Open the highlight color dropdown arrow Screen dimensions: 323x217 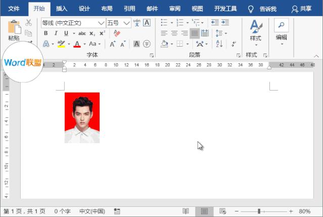click(69, 44)
